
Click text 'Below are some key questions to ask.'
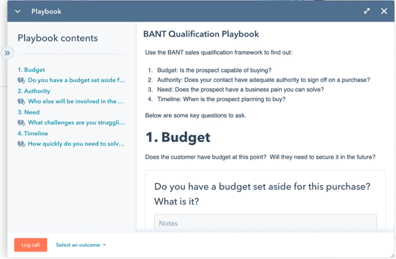196,116
